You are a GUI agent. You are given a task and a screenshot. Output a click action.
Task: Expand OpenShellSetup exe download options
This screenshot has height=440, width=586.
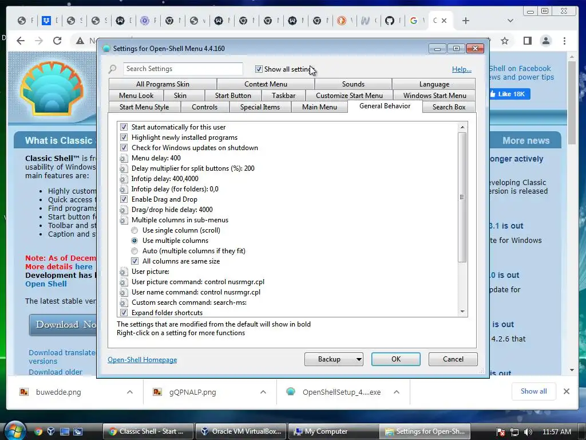pyautogui.click(x=397, y=392)
